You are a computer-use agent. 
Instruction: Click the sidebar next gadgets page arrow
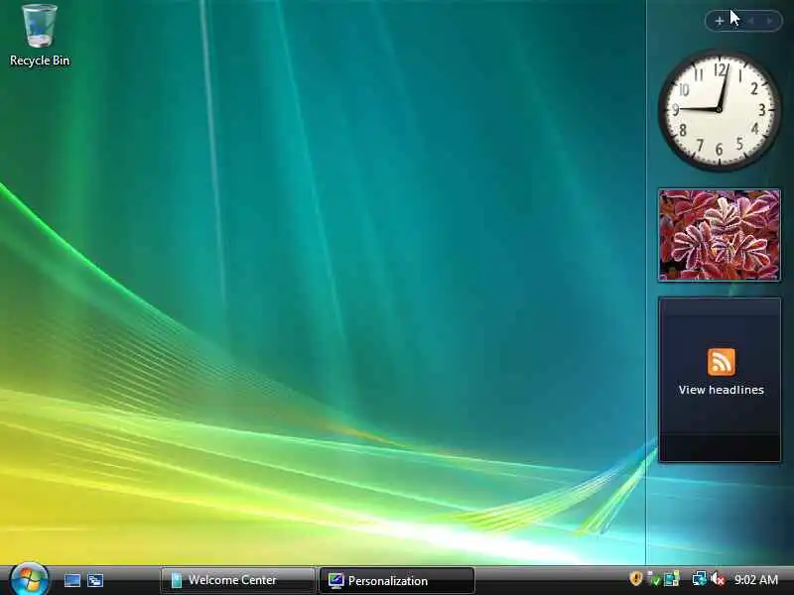(x=770, y=21)
